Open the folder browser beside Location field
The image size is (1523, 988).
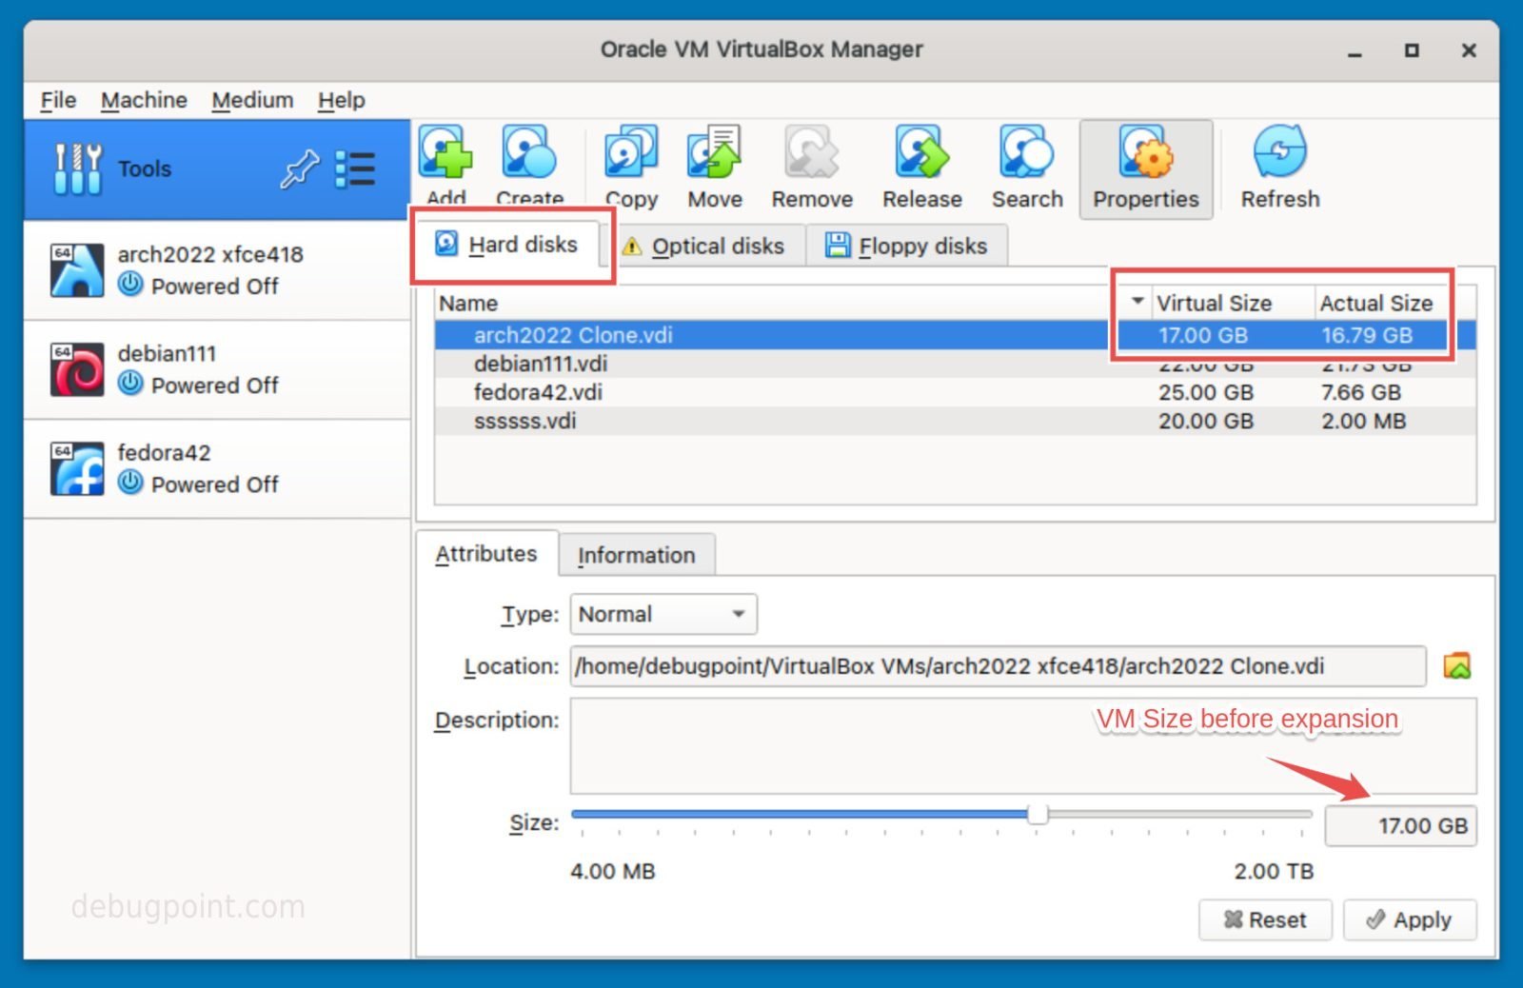tap(1456, 666)
